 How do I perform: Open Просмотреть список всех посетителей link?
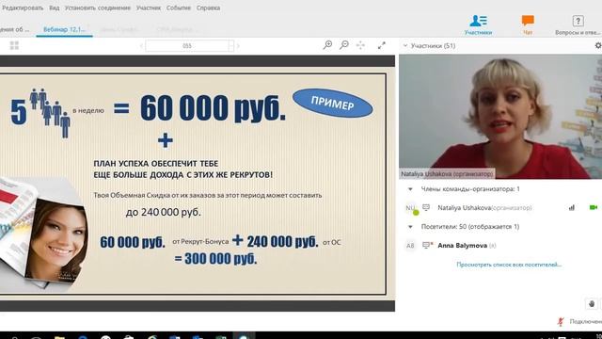(x=509, y=265)
